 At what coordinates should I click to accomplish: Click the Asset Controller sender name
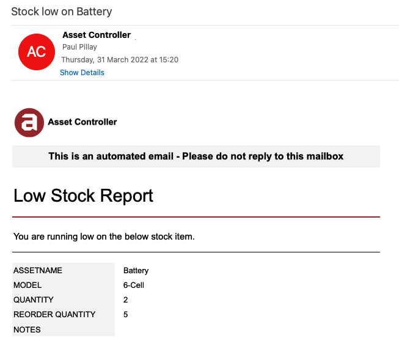(x=97, y=35)
